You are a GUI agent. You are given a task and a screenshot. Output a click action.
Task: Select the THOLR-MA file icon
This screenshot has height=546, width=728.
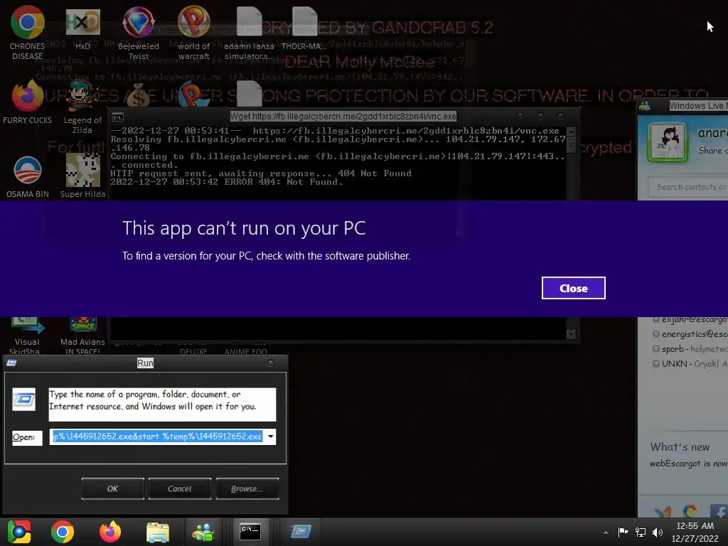point(304,28)
